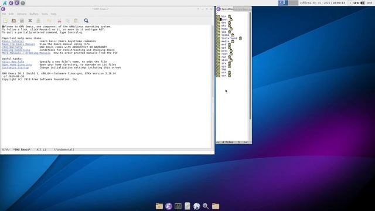Click the Copy toolbar icon
Image resolution: width=375 pixels, height=211 pixels.
[68, 21]
